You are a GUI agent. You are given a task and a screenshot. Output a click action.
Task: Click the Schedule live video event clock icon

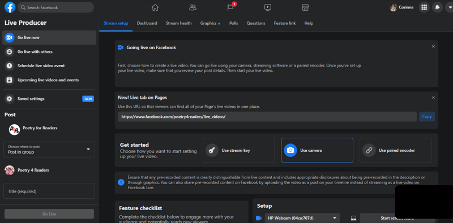click(10, 65)
